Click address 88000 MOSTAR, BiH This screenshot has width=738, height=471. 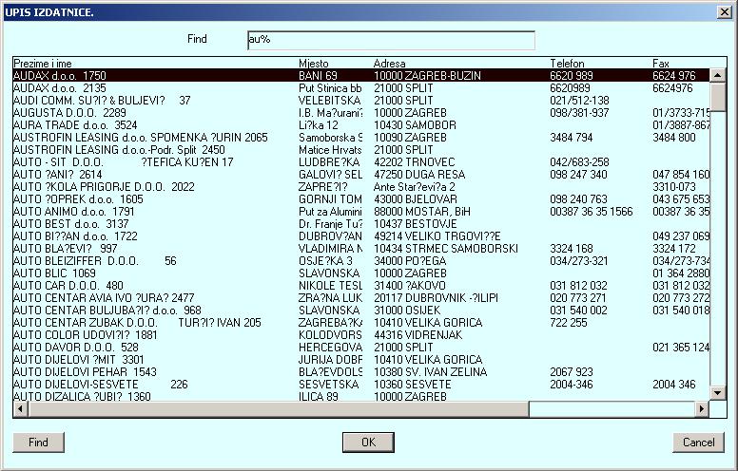422,212
